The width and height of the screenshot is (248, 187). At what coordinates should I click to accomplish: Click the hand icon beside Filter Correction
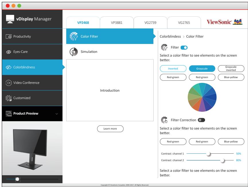click(x=164, y=120)
